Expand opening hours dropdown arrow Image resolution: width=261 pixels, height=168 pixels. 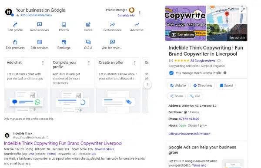pyautogui.click(x=206, y=125)
